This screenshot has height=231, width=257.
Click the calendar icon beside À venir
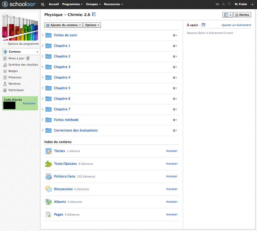point(203,25)
